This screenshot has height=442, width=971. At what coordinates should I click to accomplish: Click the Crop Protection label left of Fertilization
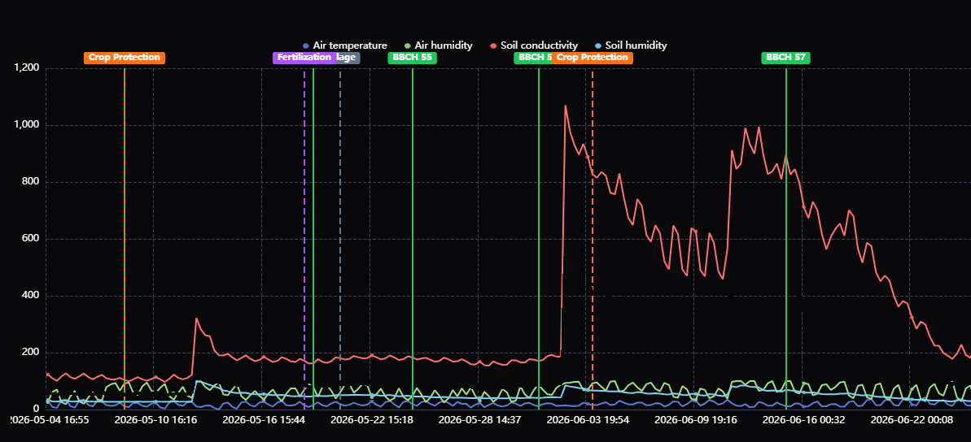(x=125, y=58)
